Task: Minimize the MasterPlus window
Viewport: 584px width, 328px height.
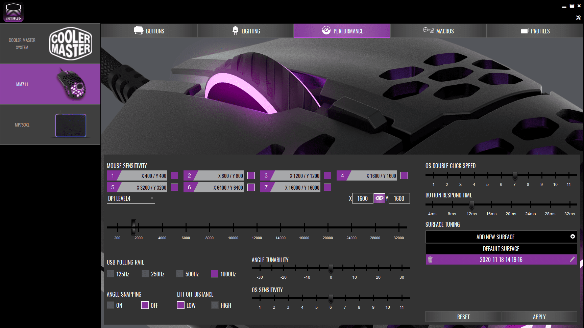Action: pyautogui.click(x=564, y=6)
